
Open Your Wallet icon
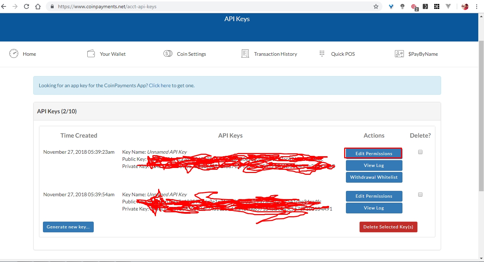pos(91,54)
